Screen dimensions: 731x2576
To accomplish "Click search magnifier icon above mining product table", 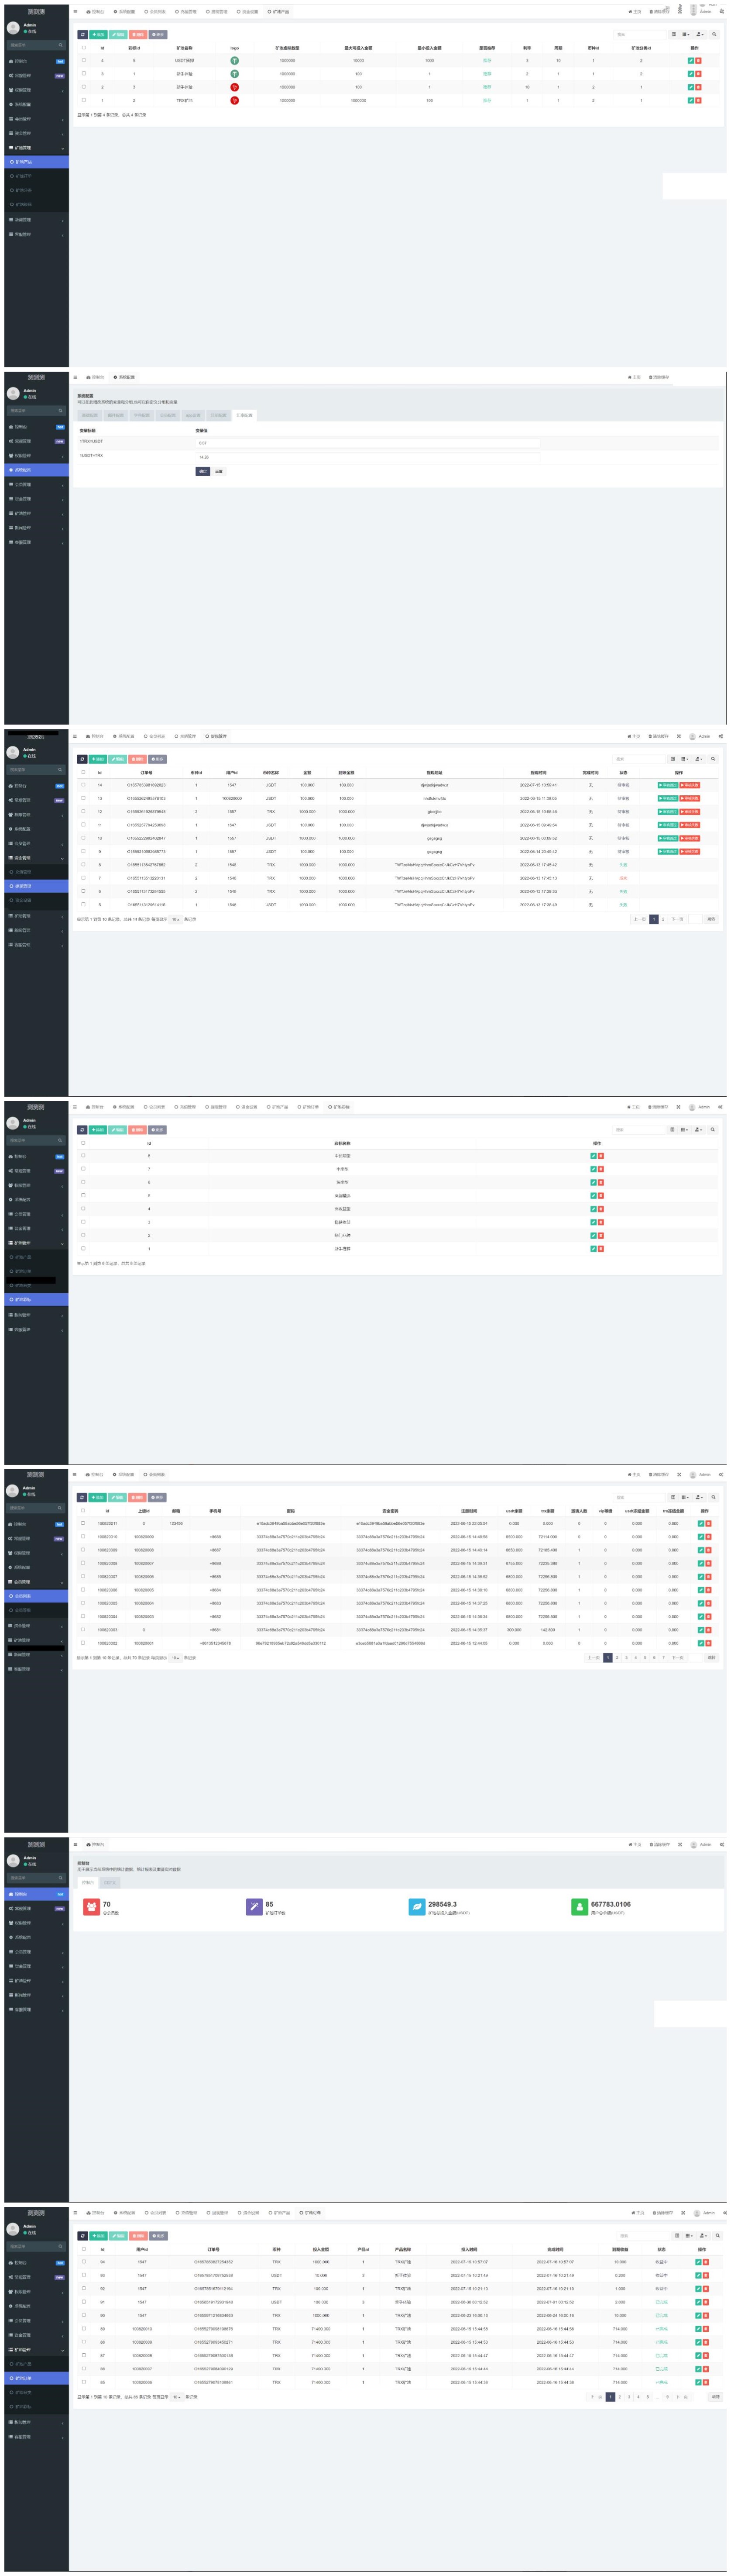I will coord(714,34).
